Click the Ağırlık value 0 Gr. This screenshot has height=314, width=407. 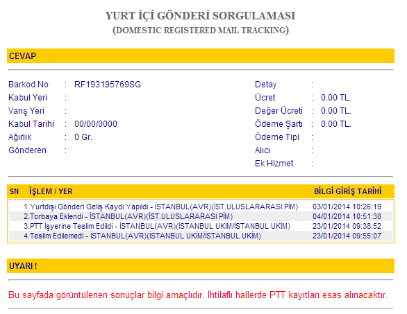tap(83, 137)
